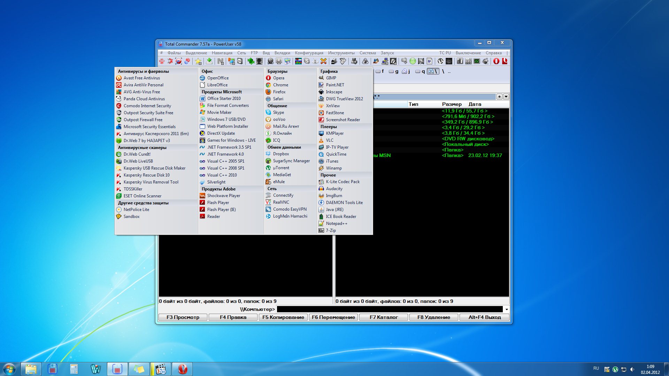Click the asterisk favorites button by path bar
Image resolution: width=669 pixels, height=376 pixels.
499,97
